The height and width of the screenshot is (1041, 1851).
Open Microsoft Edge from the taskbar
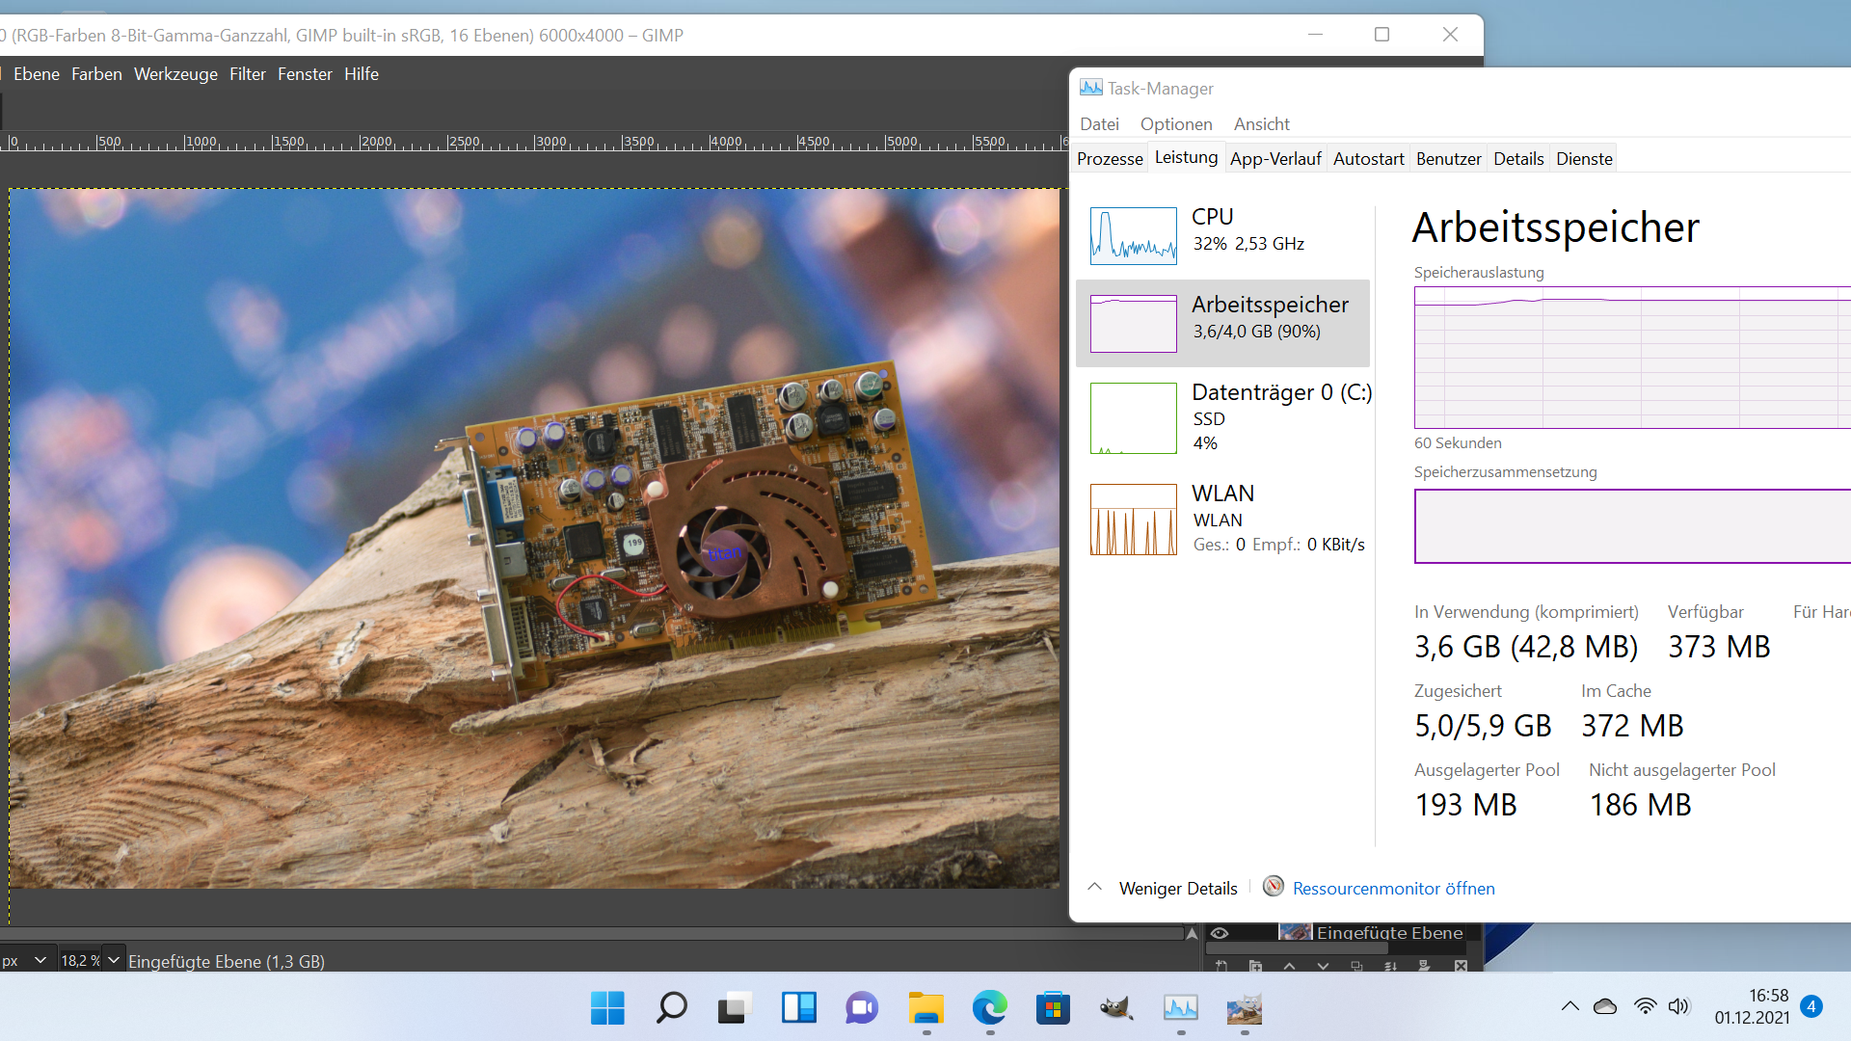989,1008
